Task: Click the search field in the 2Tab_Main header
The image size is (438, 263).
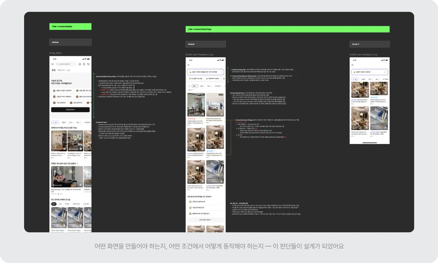Action: coord(66,64)
